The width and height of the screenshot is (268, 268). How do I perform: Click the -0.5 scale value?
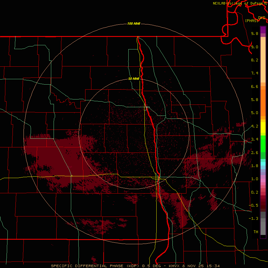coord(253,205)
